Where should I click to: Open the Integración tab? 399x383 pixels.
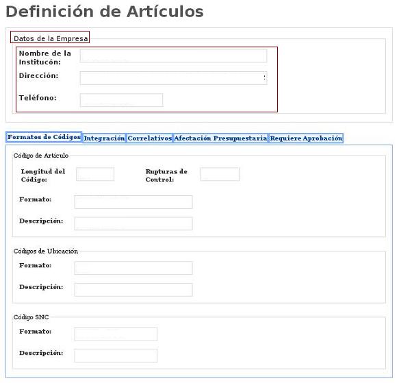104,138
